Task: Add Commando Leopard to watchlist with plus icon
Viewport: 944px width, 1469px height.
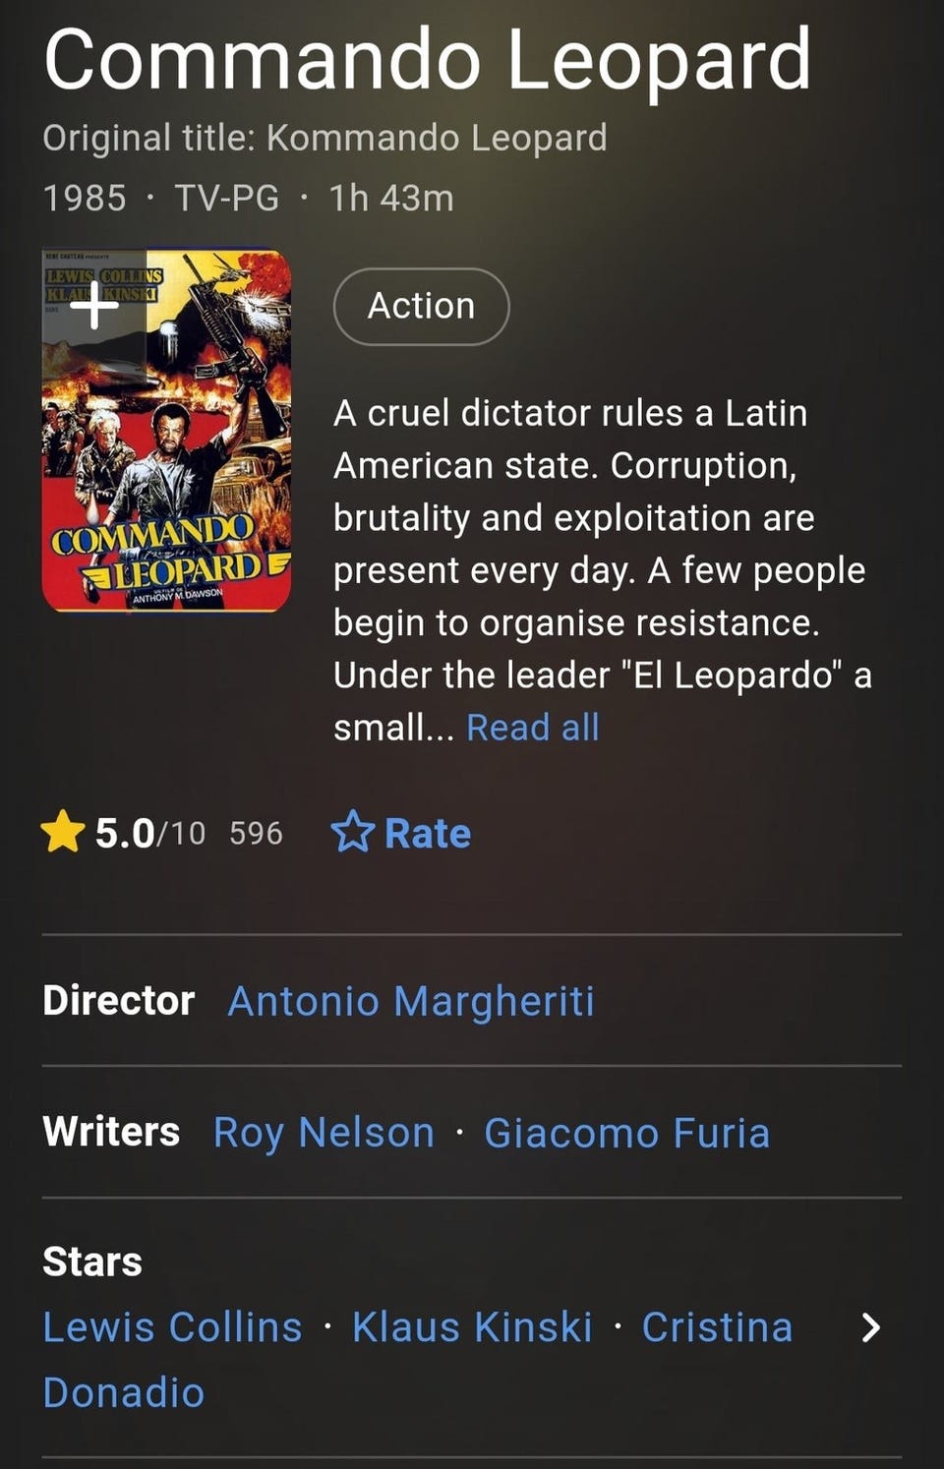Action: pos(94,306)
